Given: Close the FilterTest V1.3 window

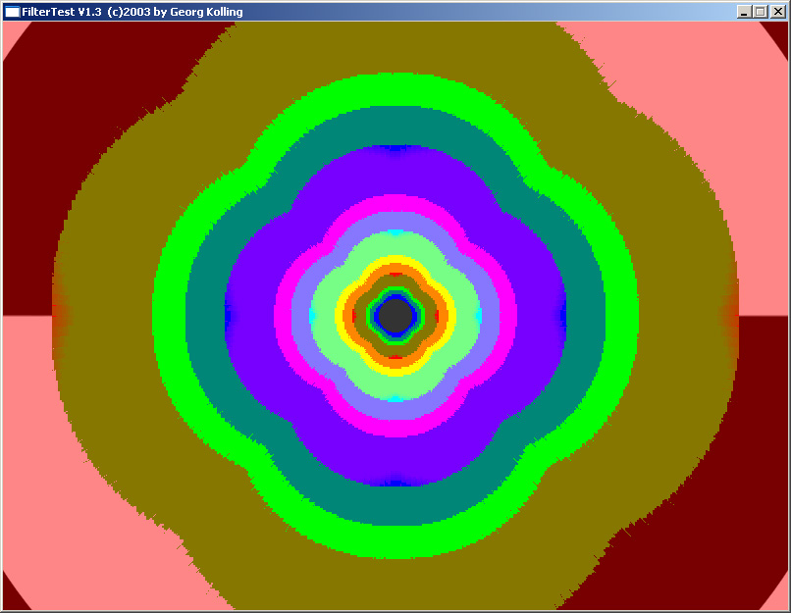Looking at the screenshot, I should point(778,12).
